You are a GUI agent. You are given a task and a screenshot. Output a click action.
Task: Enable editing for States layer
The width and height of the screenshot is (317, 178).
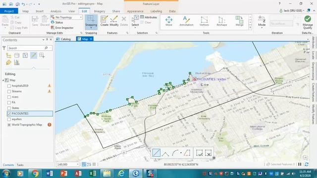[x=9, y=108]
